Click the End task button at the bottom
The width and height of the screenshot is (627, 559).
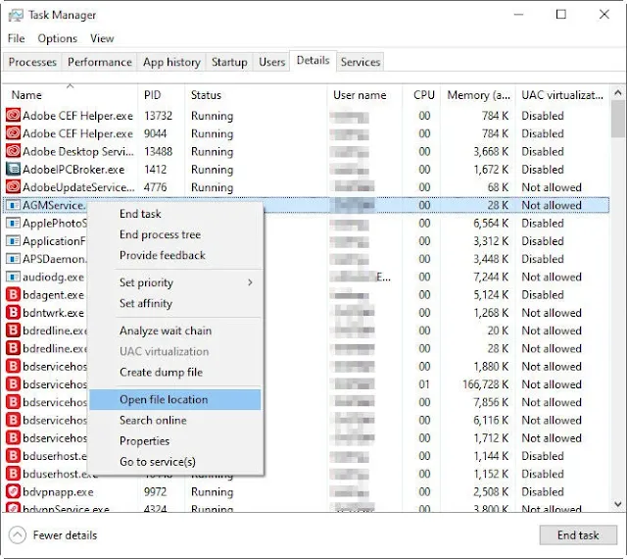point(578,535)
